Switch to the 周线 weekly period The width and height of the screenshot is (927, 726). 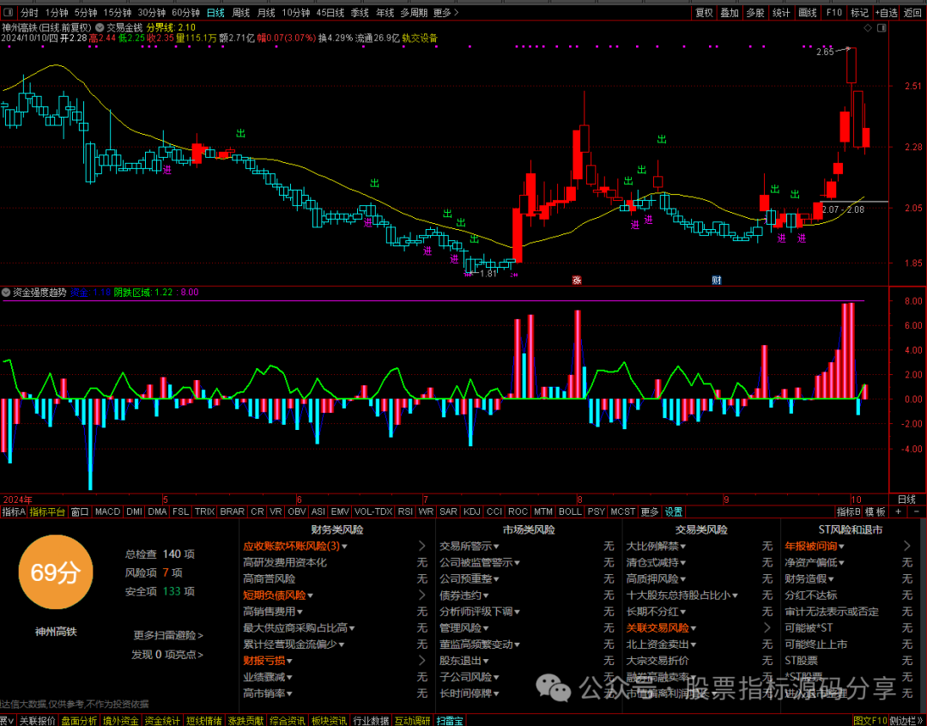point(240,12)
